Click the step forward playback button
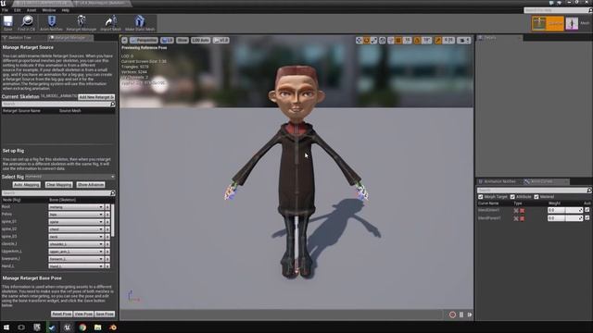 (470, 314)
